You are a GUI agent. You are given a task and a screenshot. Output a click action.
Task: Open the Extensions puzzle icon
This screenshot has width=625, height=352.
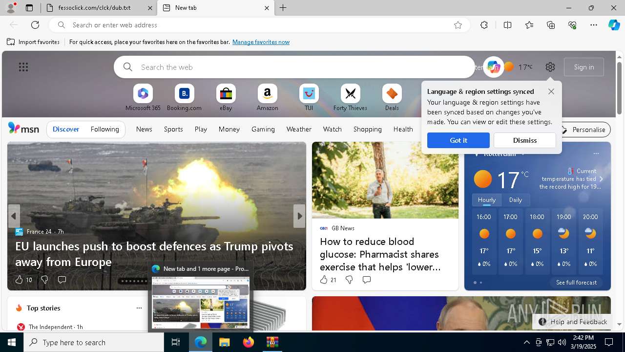pyautogui.click(x=484, y=25)
